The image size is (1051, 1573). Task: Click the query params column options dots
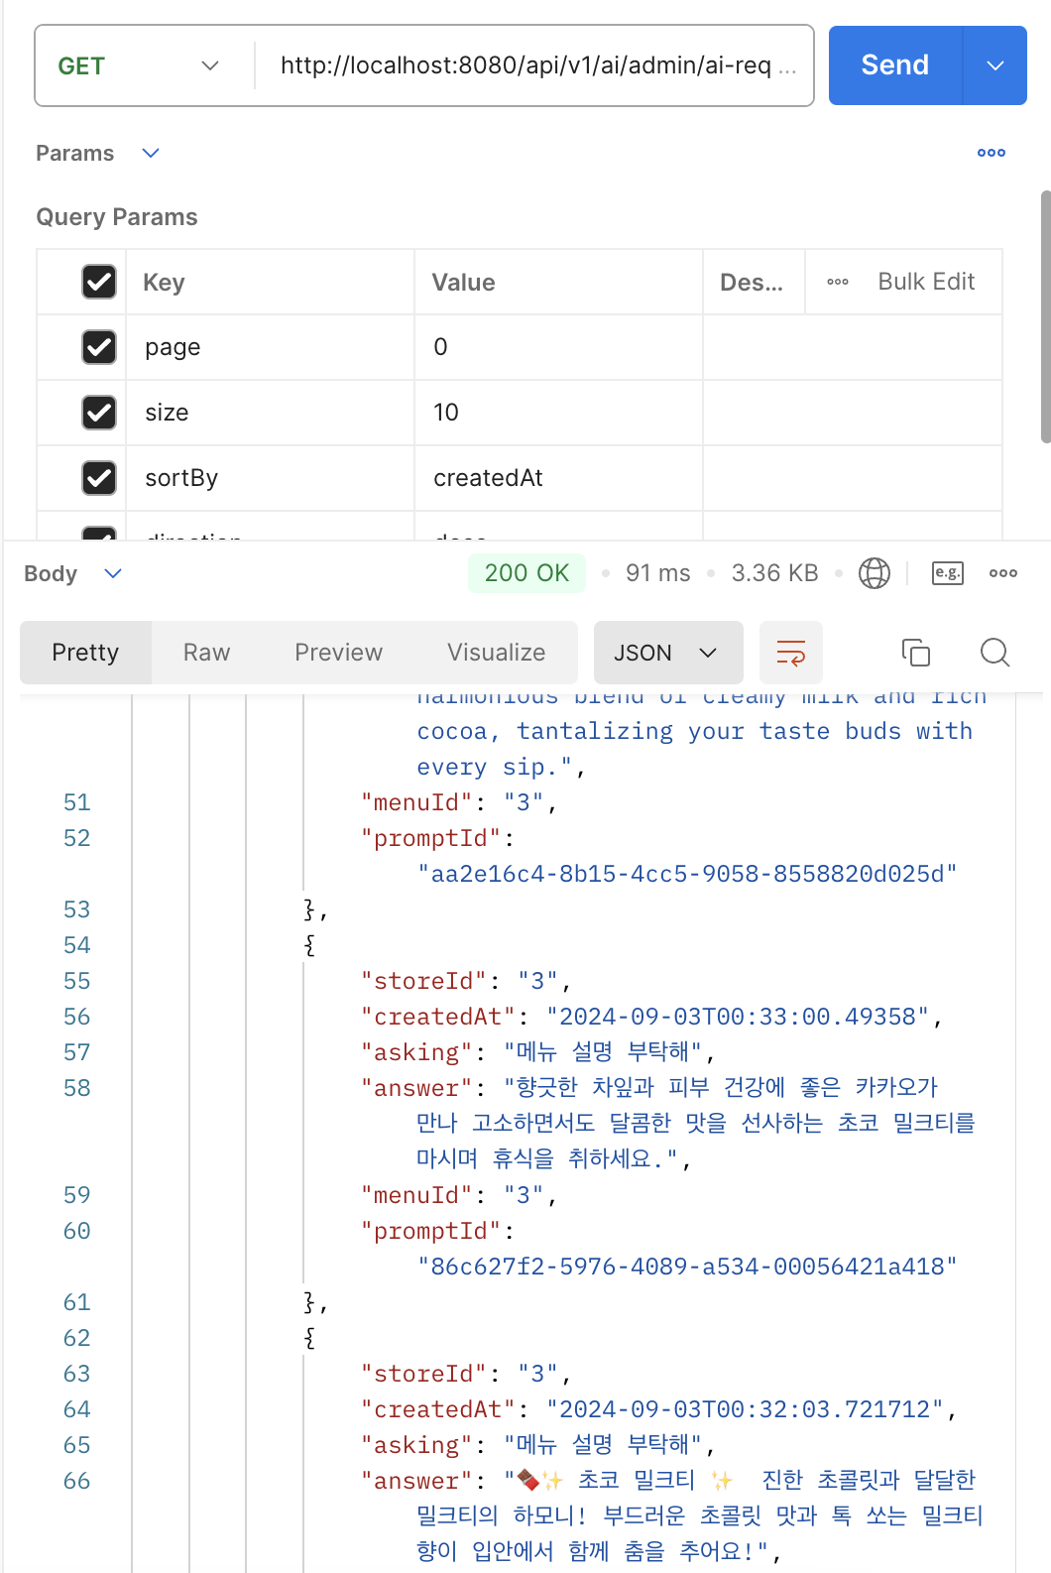pyautogui.click(x=838, y=282)
